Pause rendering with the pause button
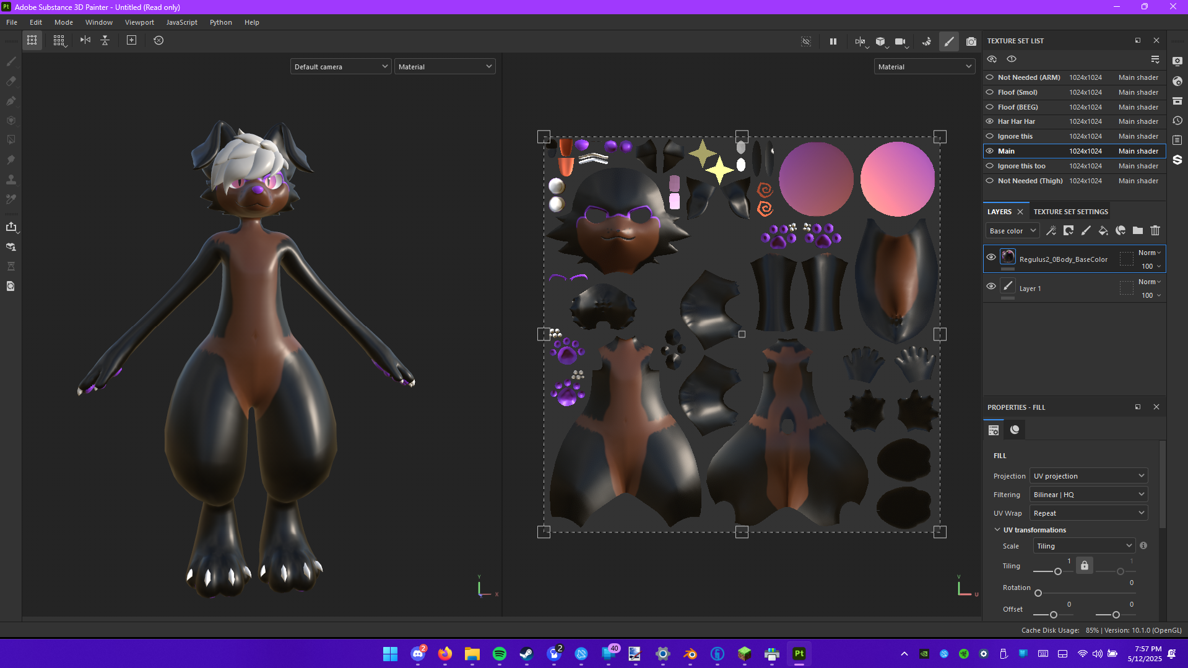Screen dimensions: 1188x668 click(x=833, y=41)
